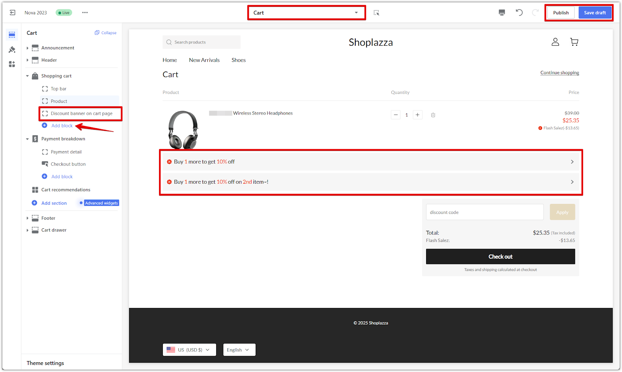622x372 pixels.
Task: Click the Shoplazza store logo title
Action: pos(370,42)
